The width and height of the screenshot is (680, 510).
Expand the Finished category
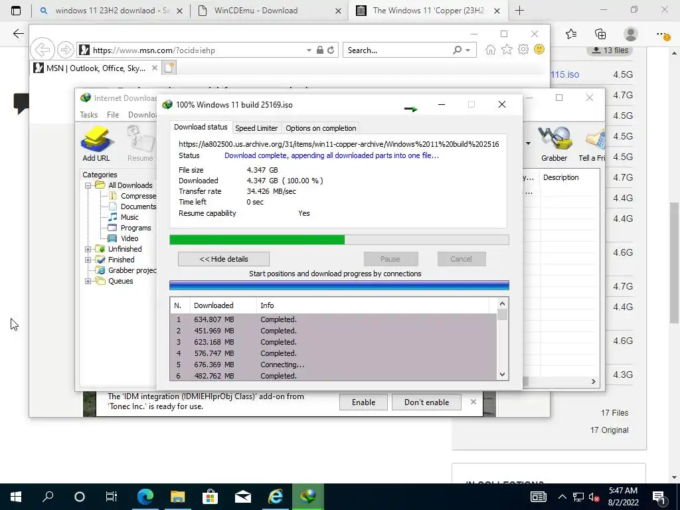point(88,260)
